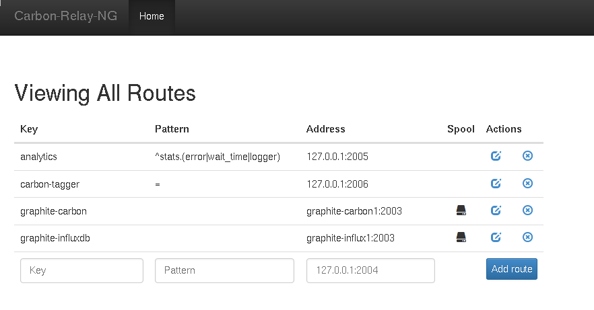Delete the analytics route

[527, 156]
